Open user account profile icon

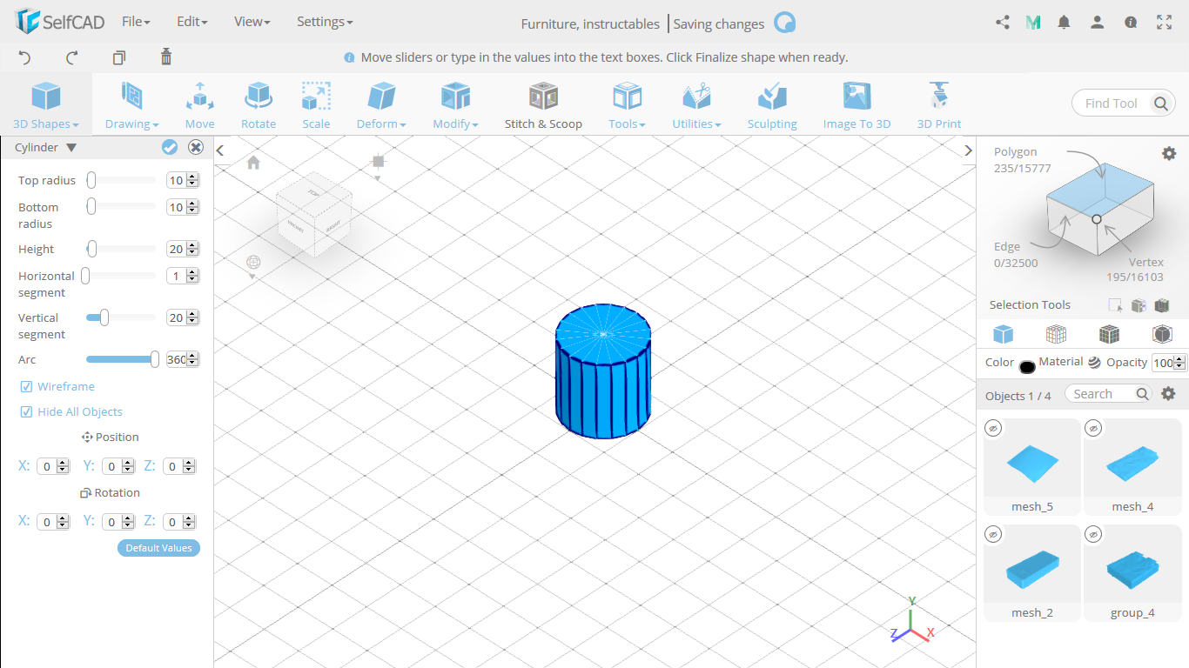(1098, 23)
